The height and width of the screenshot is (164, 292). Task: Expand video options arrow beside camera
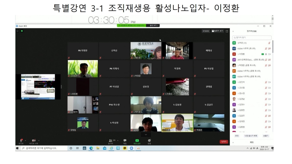point(39,140)
